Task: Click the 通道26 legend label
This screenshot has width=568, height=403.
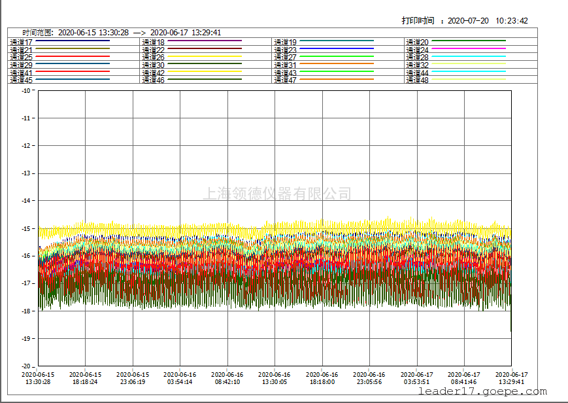Action: click(153, 58)
